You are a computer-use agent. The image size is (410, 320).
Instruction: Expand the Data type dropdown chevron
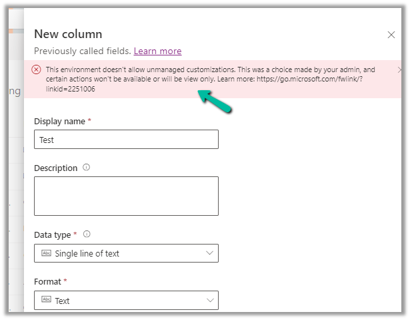click(x=209, y=253)
